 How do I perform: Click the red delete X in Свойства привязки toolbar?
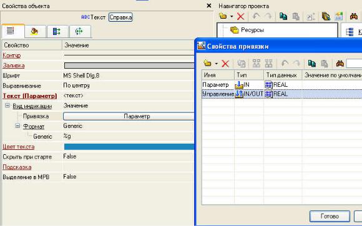[x=225, y=64]
